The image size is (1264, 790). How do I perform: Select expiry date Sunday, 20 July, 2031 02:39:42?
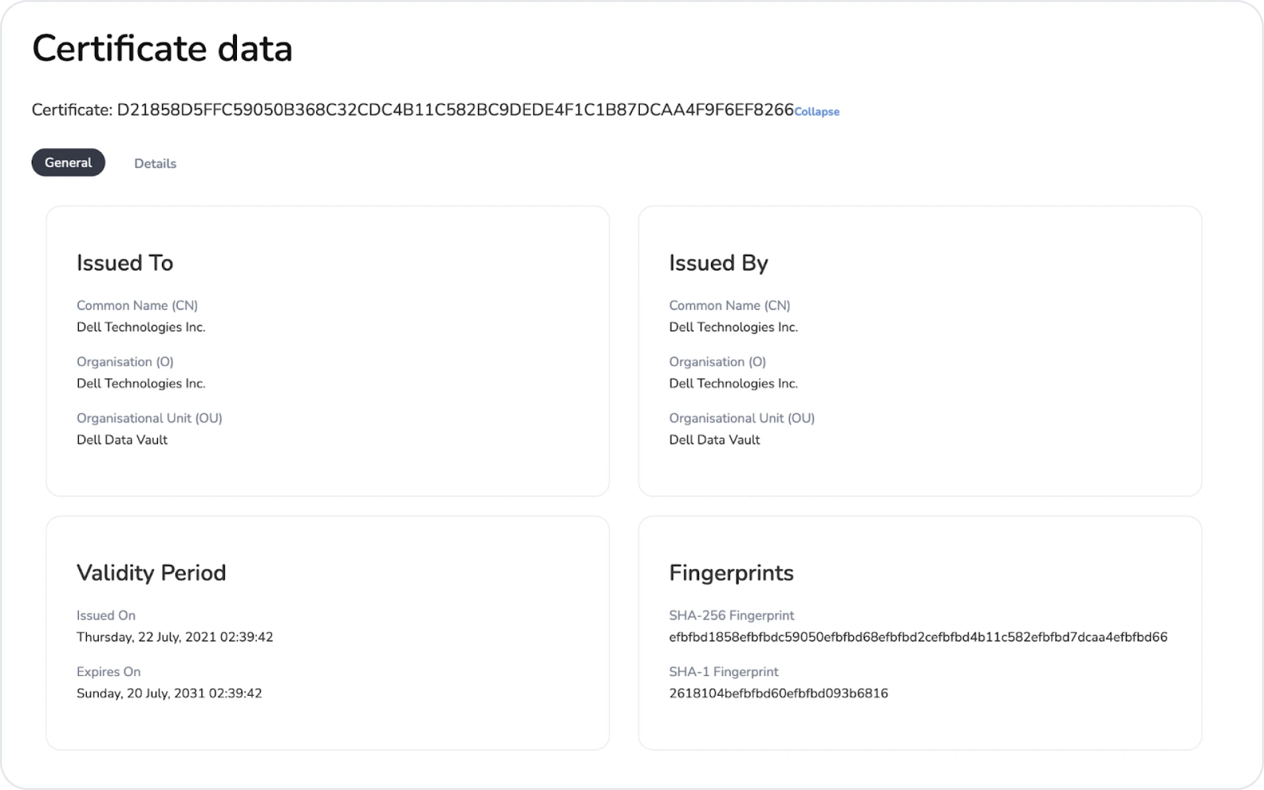[x=169, y=693]
